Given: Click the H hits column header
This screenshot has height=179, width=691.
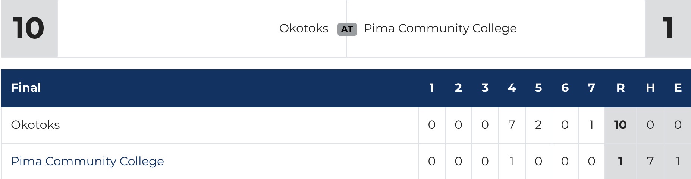Looking at the screenshot, I should point(650,88).
